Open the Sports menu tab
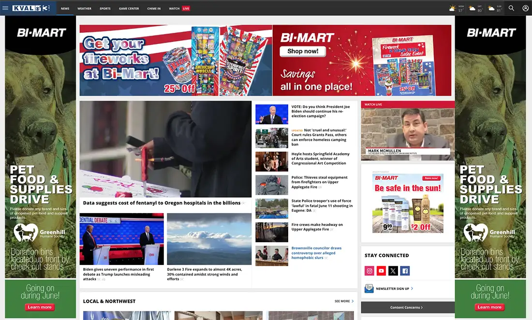532x320 pixels. click(105, 9)
